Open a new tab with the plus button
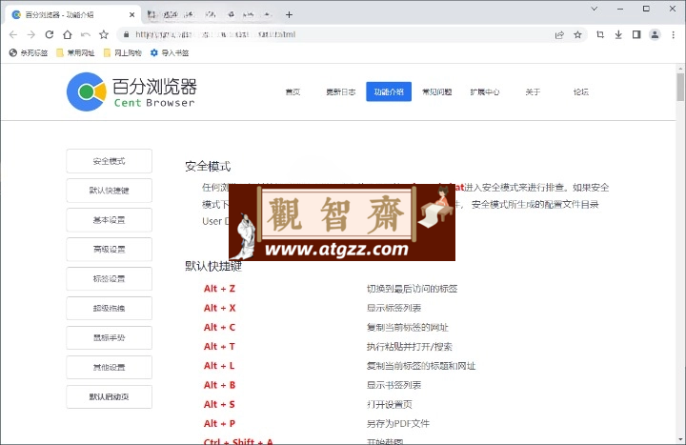The width and height of the screenshot is (686, 445). click(289, 15)
